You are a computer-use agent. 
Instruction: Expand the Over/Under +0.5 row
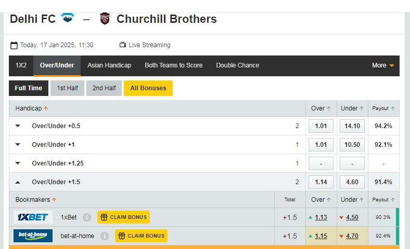tap(18, 126)
